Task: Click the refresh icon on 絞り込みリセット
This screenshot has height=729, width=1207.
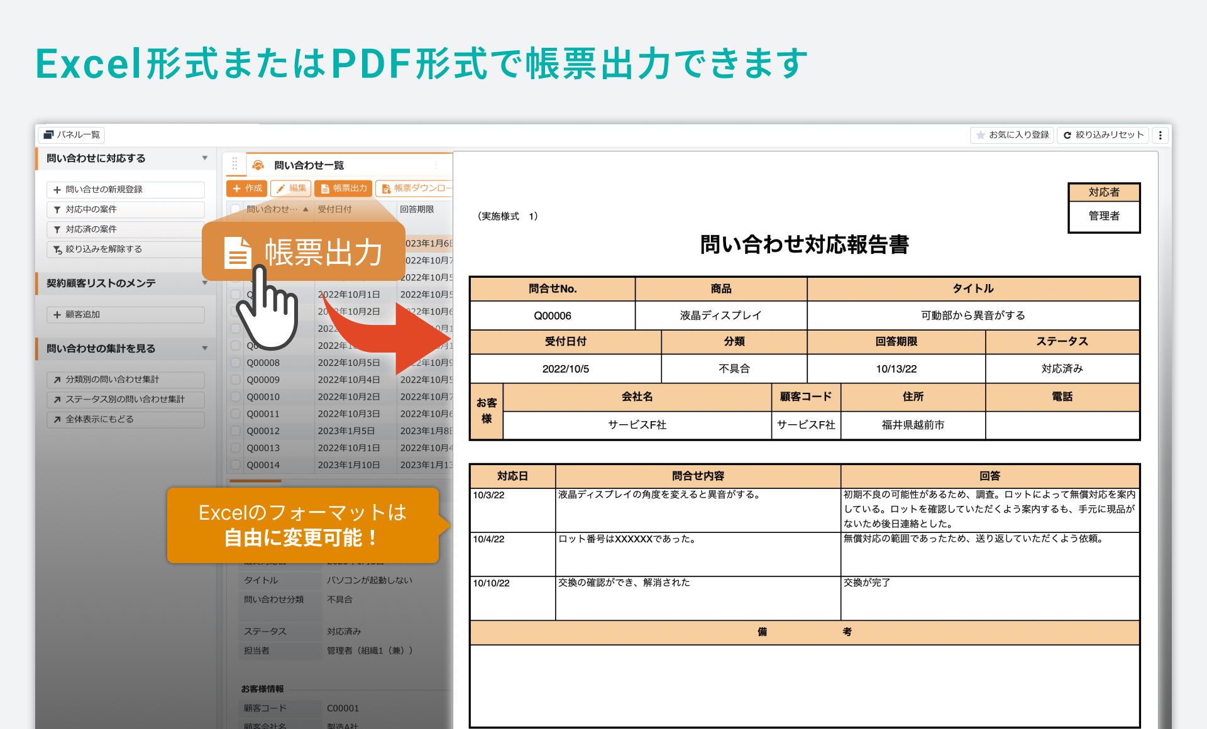Action: tap(1067, 134)
